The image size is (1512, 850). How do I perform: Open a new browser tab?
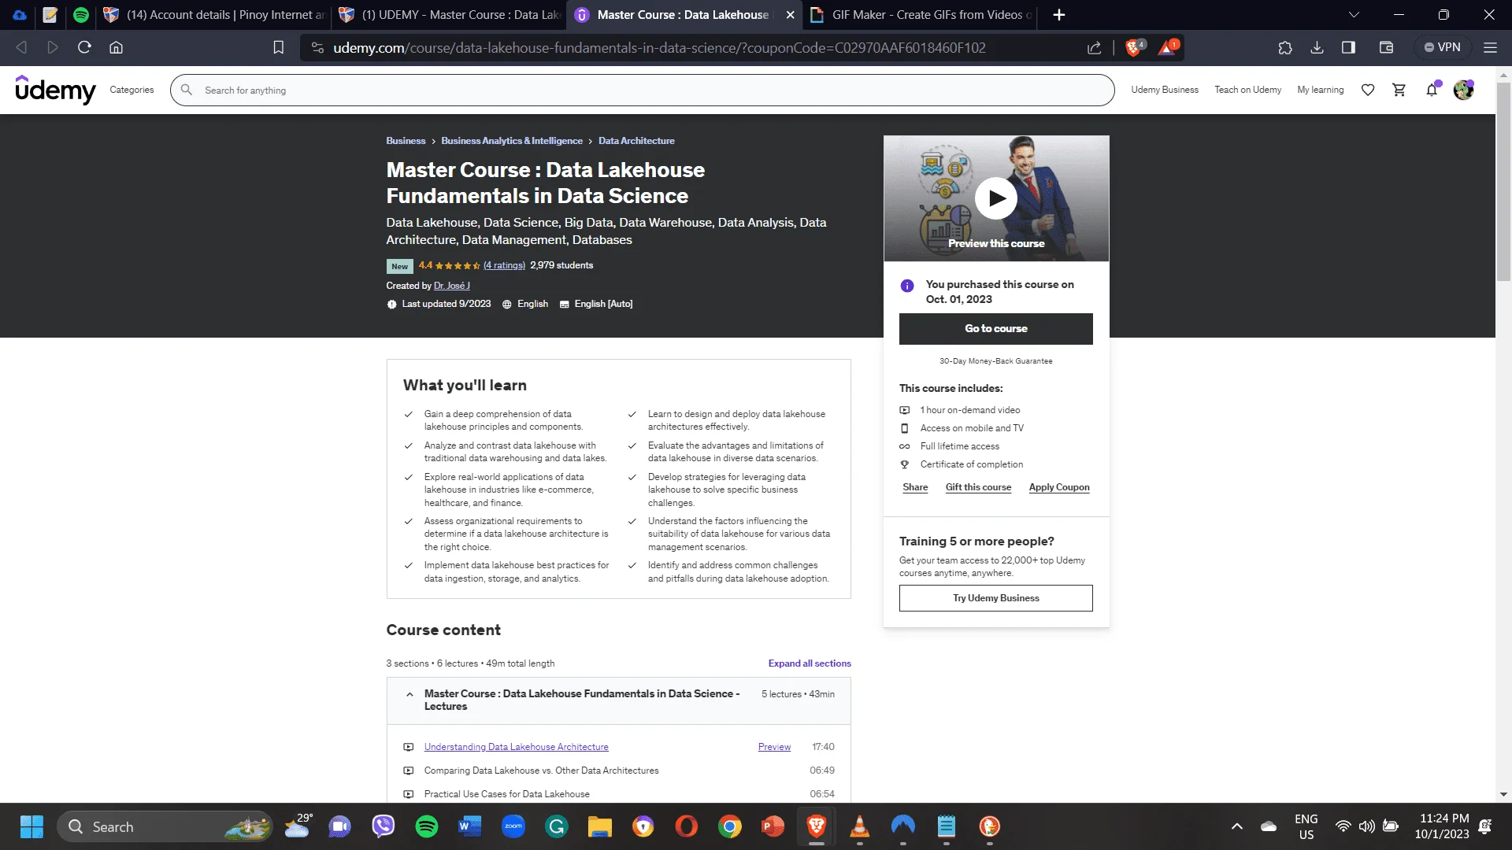[1059, 15]
